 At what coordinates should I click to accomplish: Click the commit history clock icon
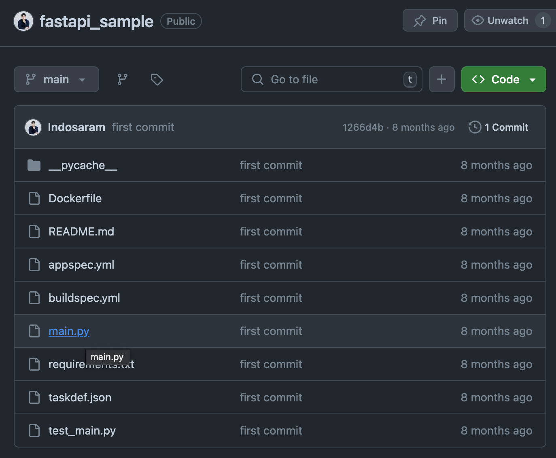(x=475, y=127)
